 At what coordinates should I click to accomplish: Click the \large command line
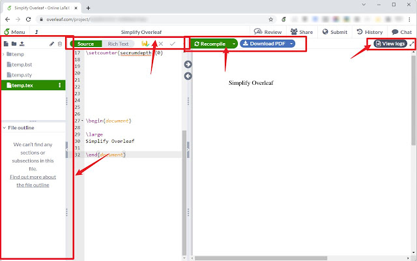click(x=94, y=134)
